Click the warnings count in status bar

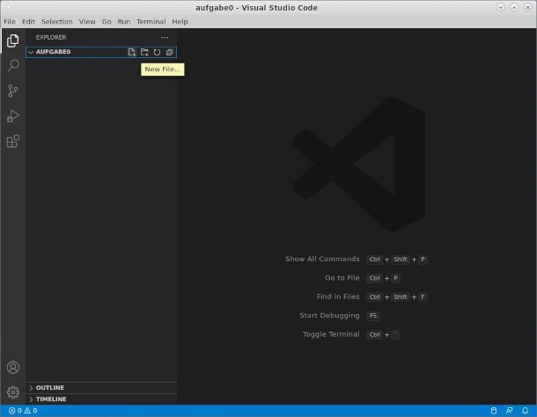click(31, 411)
